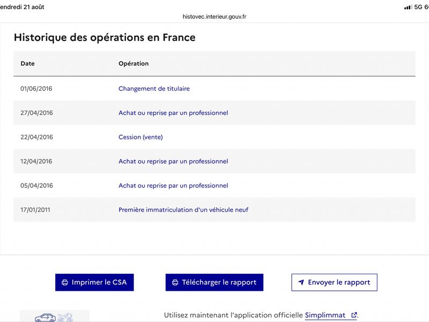Click the Imprimer le CSA button
The image size is (429, 322).
pos(94,282)
